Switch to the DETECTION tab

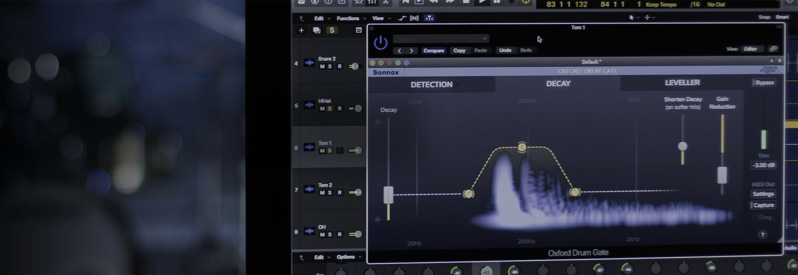click(432, 84)
